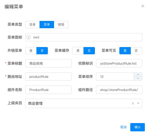Click the 权限标识 input field
The image size is (149, 136).
pyautogui.click(x=119, y=63)
